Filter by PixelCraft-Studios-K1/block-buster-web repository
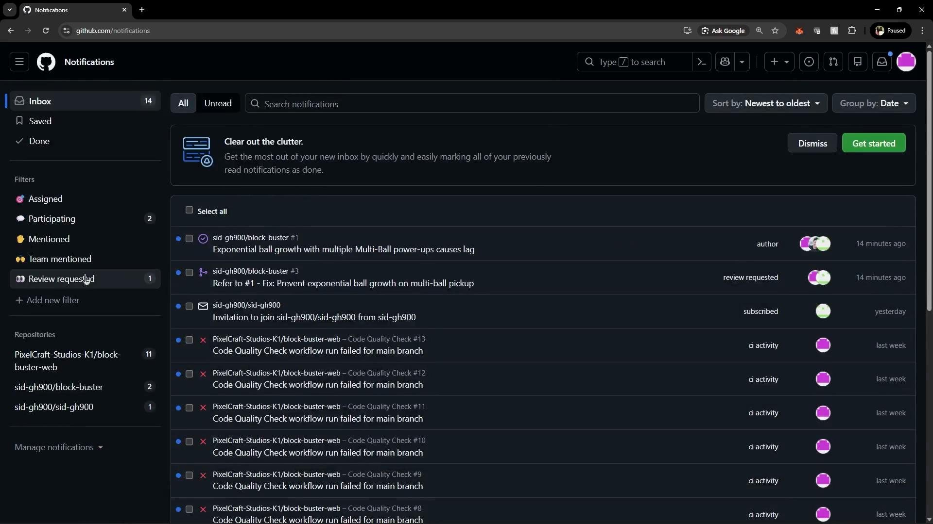The image size is (933, 524). (85, 361)
